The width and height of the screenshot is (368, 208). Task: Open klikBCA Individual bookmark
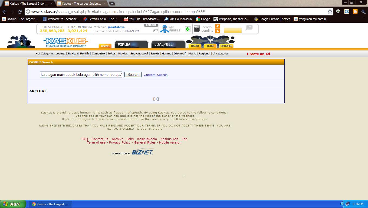pyautogui.click(x=178, y=19)
